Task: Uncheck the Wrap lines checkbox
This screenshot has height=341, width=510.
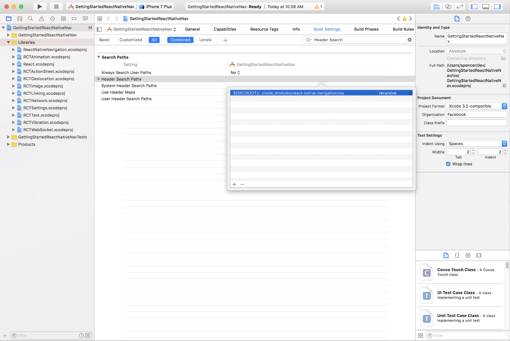Action: 448,164
